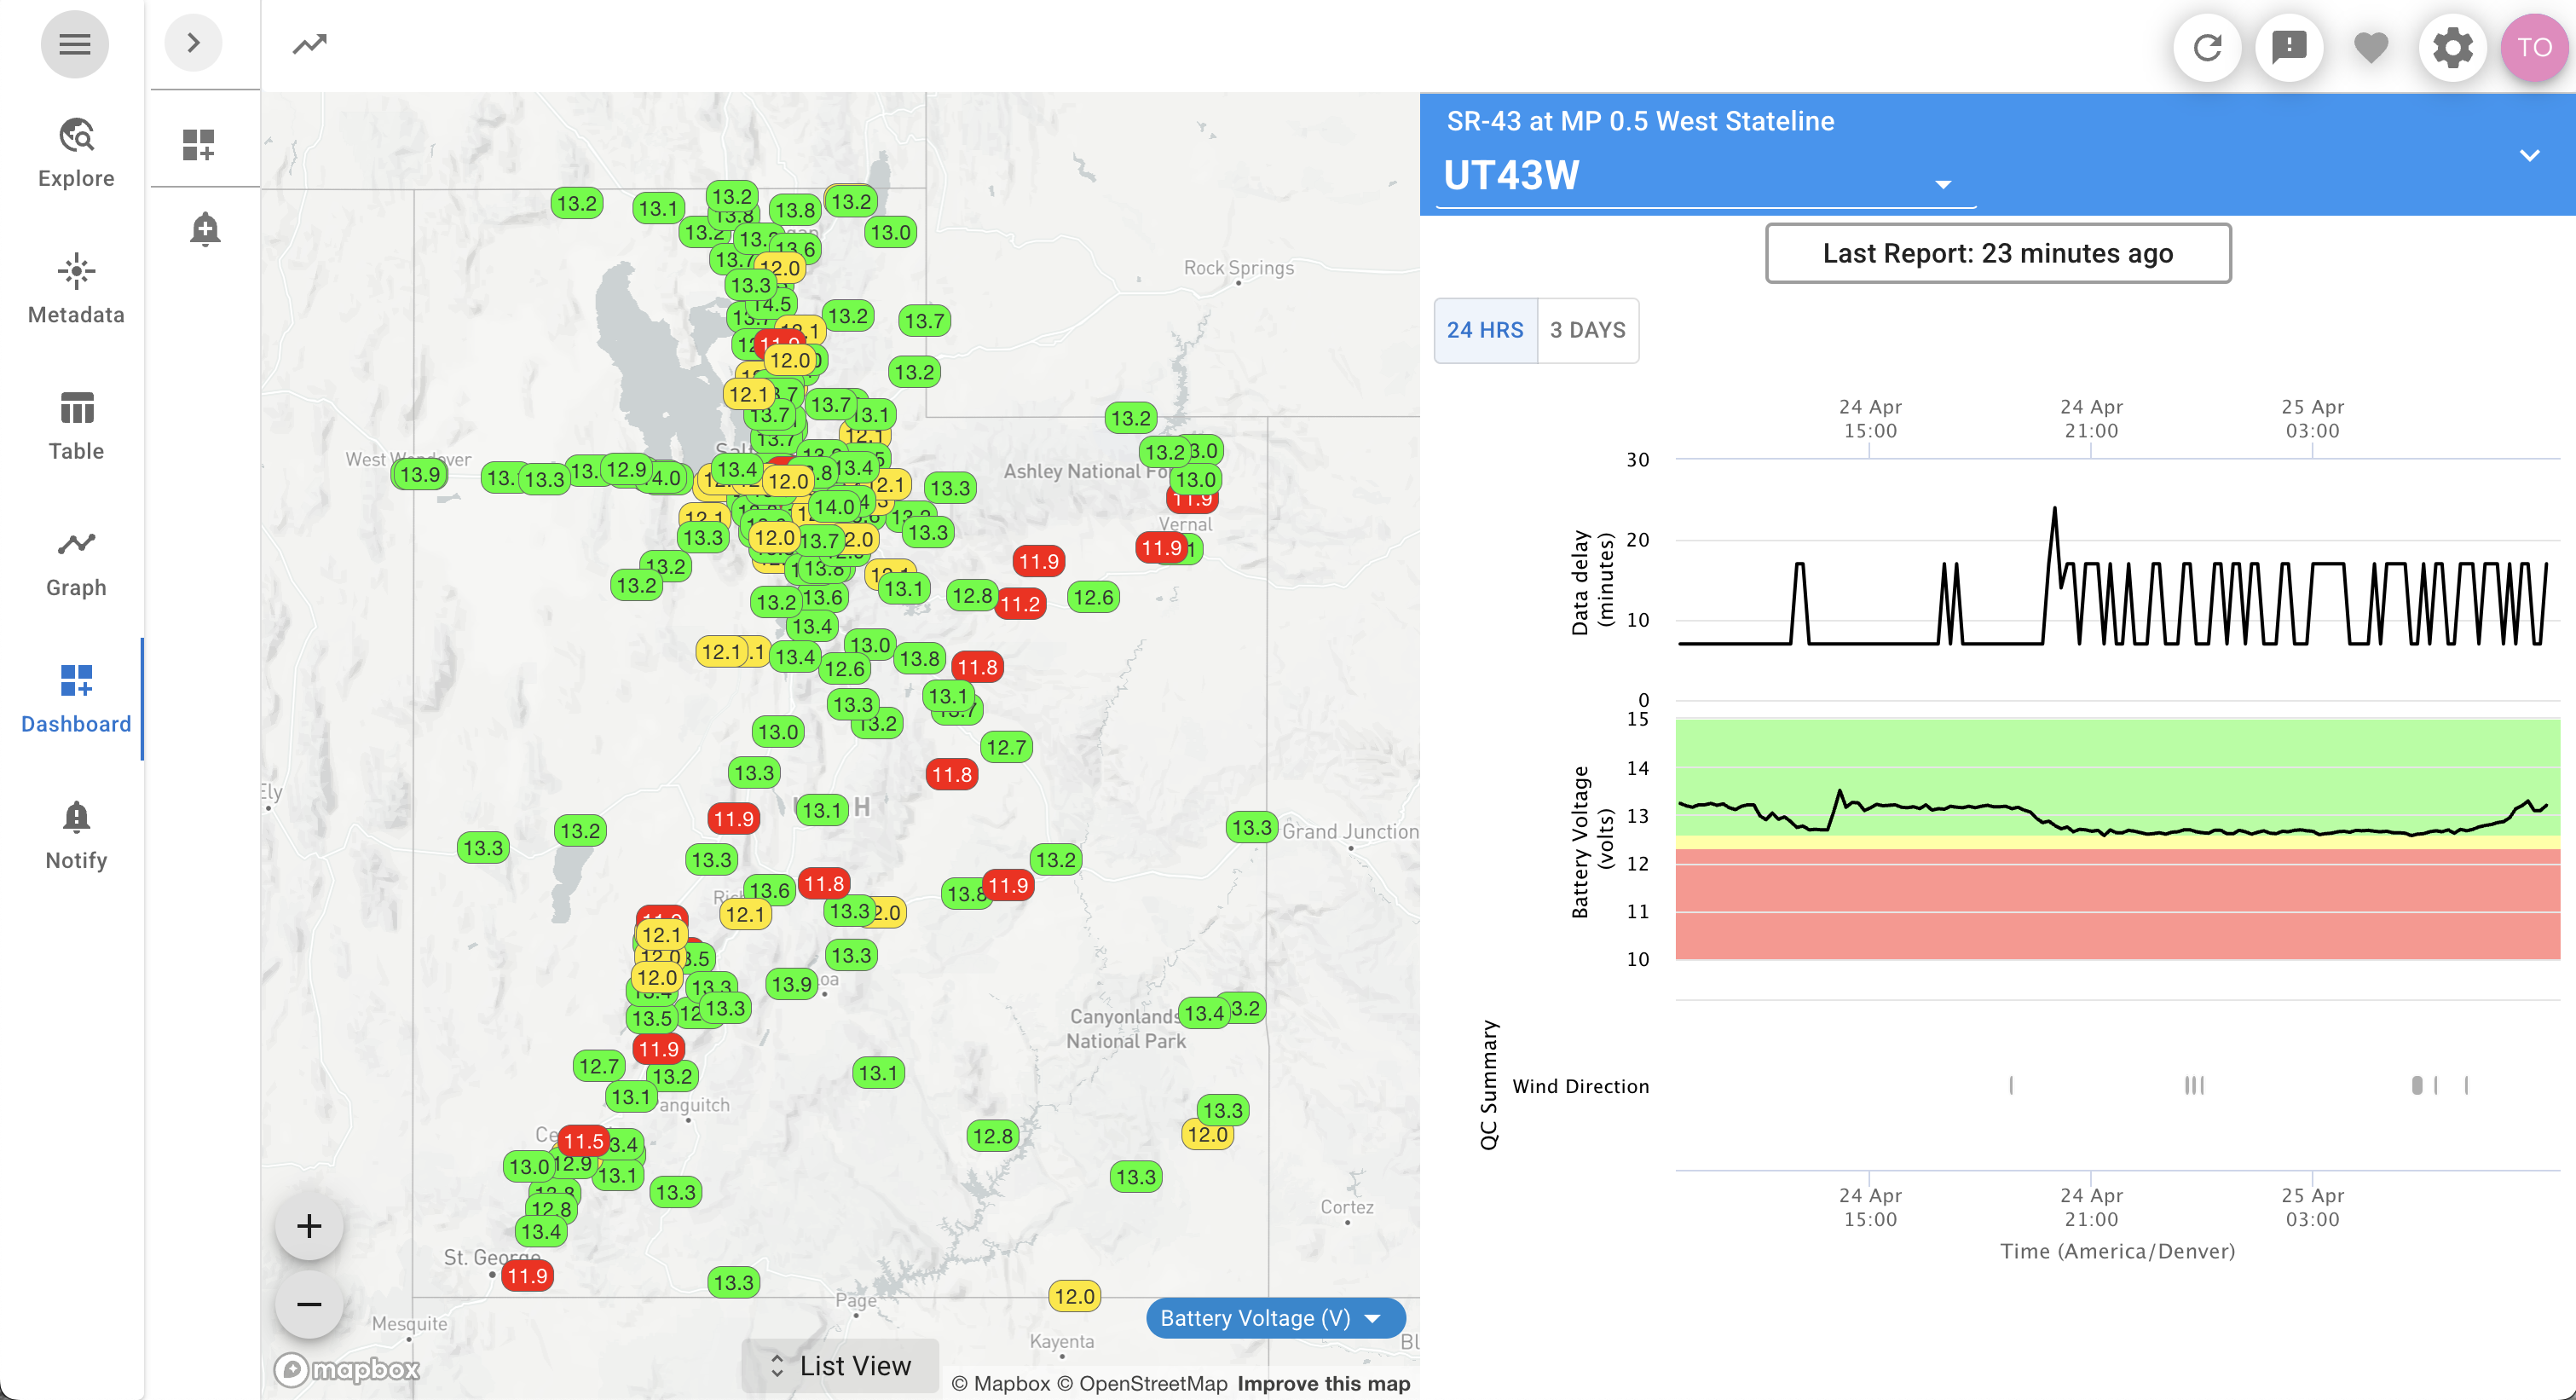Click the 11.5 red station marker
Image resolution: width=2576 pixels, height=1400 pixels.
[583, 1141]
